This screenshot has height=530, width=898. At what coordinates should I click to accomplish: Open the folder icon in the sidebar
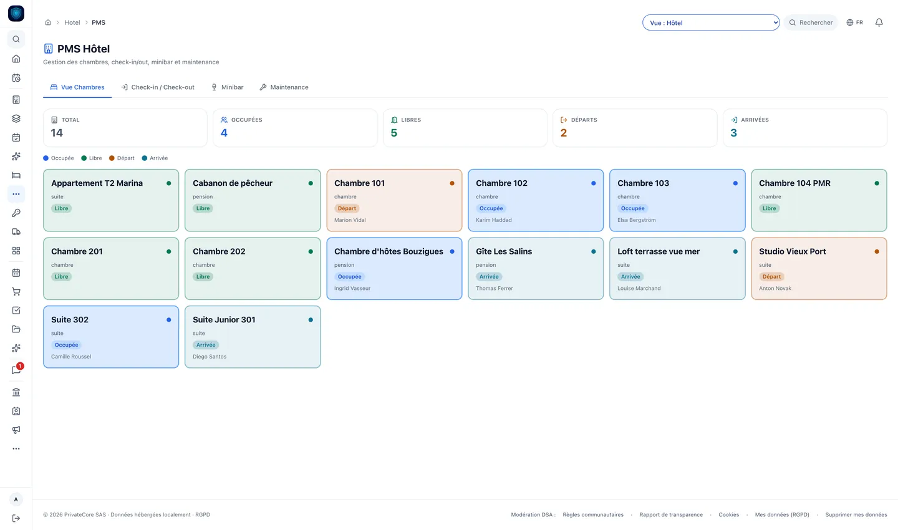[x=16, y=329]
